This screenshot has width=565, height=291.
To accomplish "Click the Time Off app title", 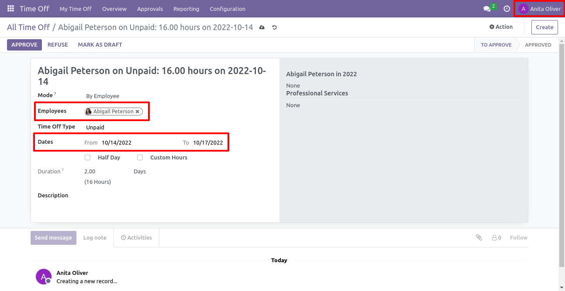I will [x=34, y=9].
